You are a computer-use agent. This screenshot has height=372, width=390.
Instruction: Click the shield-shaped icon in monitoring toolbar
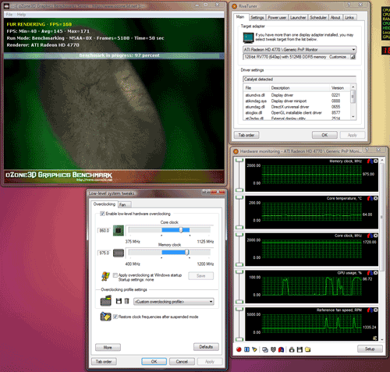[273, 349]
